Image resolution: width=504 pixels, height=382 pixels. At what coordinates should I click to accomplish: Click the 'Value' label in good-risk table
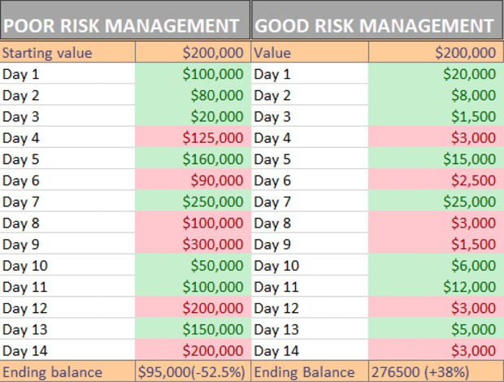point(310,52)
